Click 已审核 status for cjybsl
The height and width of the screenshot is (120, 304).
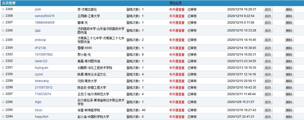(x=192, y=74)
